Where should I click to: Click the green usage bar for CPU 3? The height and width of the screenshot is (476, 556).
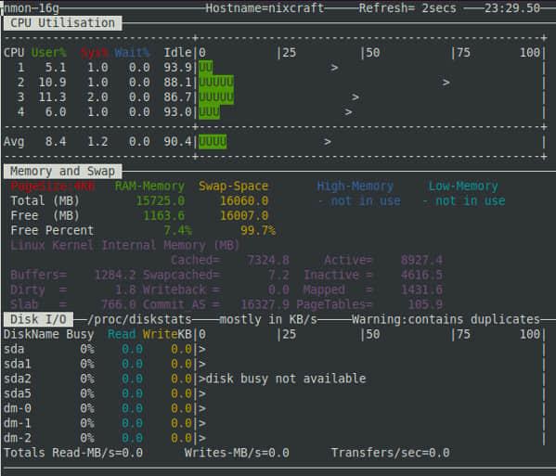[x=216, y=97]
